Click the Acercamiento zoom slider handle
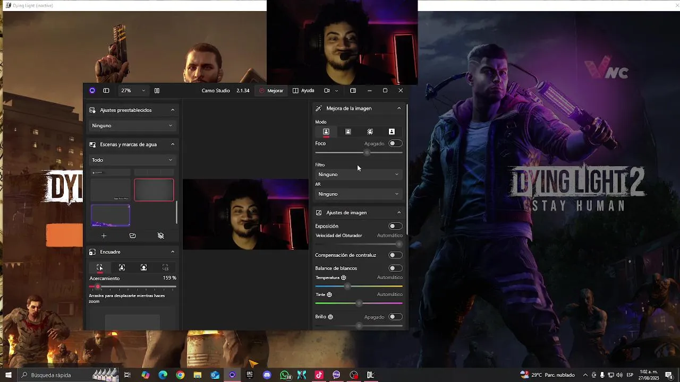The width and height of the screenshot is (680, 382). pyautogui.click(x=98, y=286)
